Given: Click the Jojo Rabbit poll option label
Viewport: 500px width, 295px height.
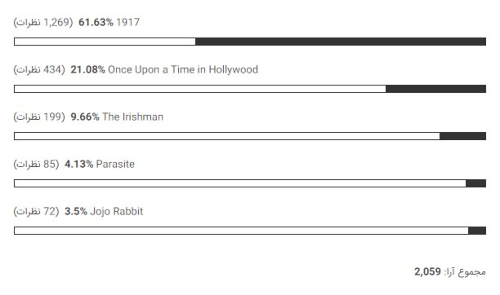Looking at the screenshot, I should click(x=116, y=211).
